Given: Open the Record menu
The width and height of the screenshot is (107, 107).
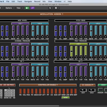Looking at the screenshot, I should (x=37, y=2).
